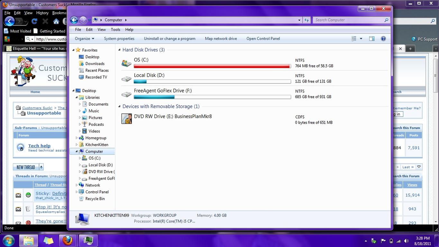Click the Windows Start orb
The image size is (439, 247).
pyautogui.click(x=8, y=240)
